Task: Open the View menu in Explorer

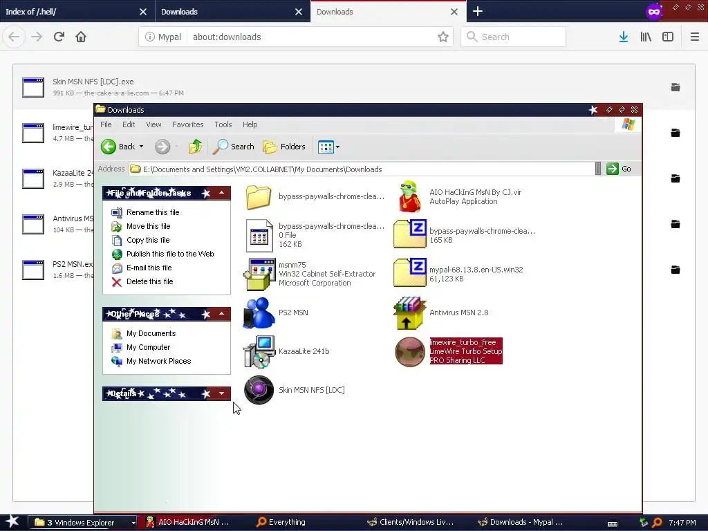Action: pos(153,124)
